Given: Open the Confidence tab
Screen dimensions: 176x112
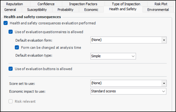Looking at the screenshot, I should (x=46, y=4).
